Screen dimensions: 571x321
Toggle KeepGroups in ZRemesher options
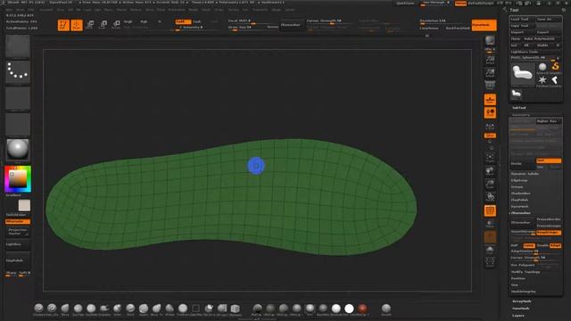[x=549, y=233]
